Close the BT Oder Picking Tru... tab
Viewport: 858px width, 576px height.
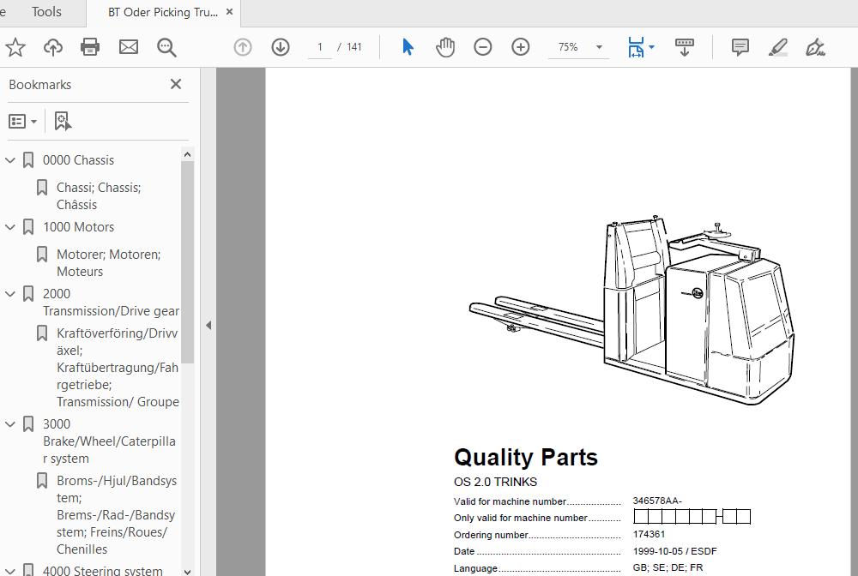(x=230, y=12)
